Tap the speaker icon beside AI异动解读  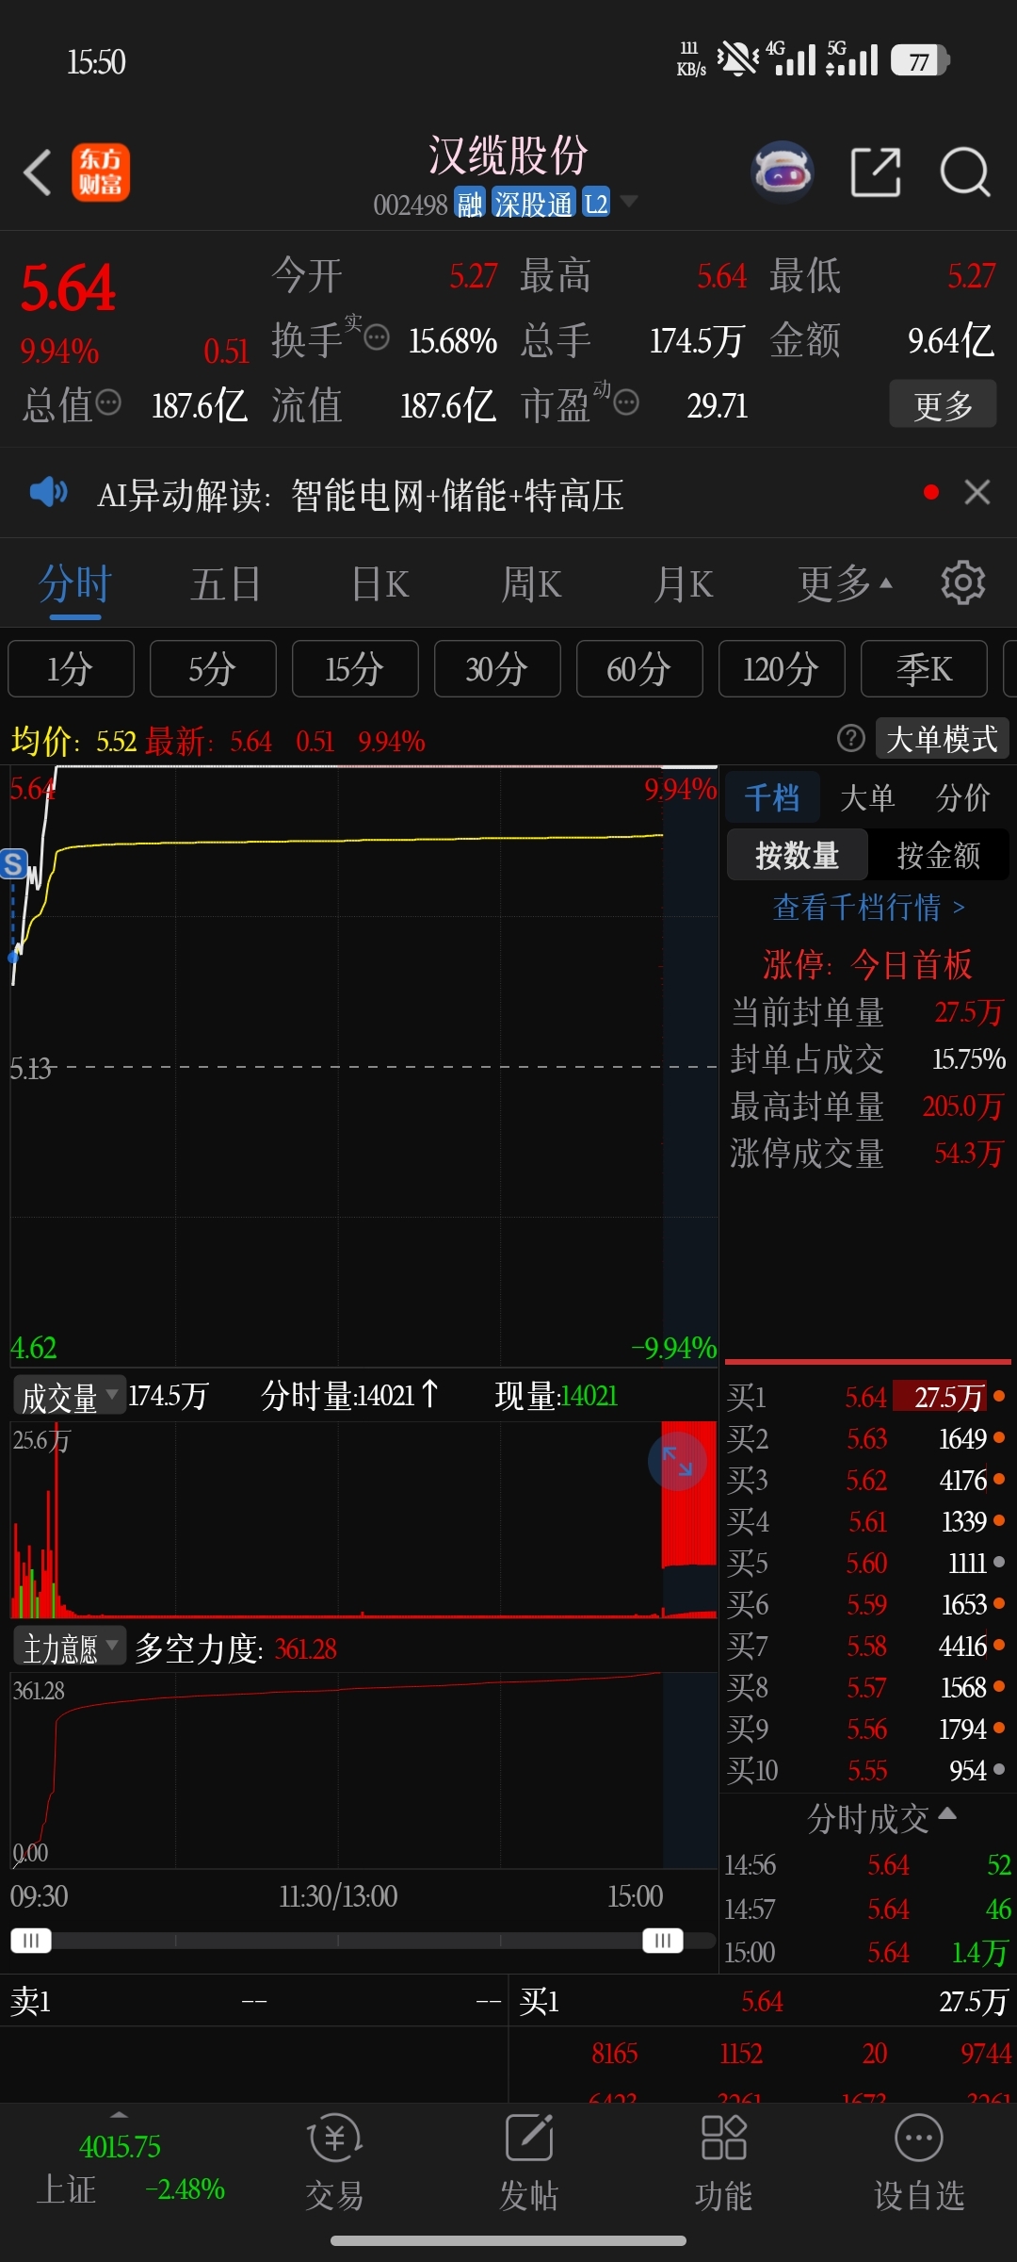tap(48, 492)
